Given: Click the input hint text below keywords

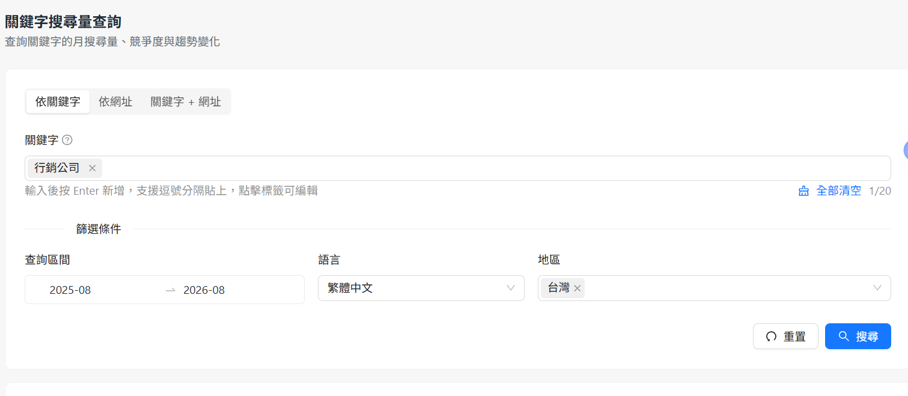Looking at the screenshot, I should point(171,191).
